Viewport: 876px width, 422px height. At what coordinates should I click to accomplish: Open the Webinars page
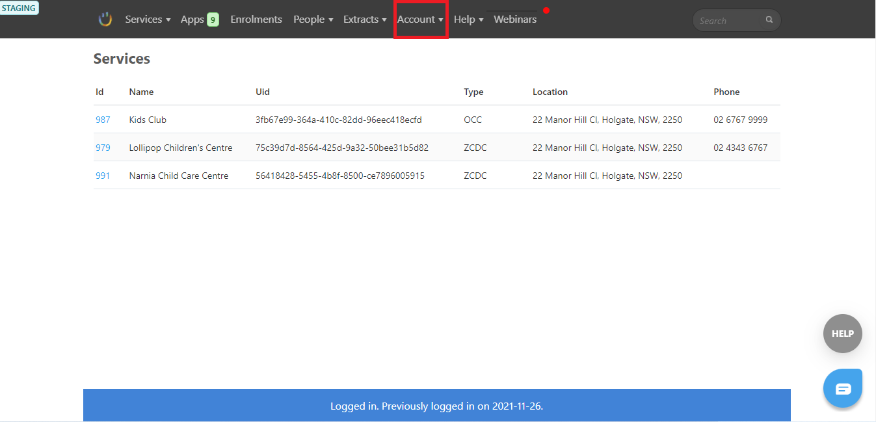515,20
